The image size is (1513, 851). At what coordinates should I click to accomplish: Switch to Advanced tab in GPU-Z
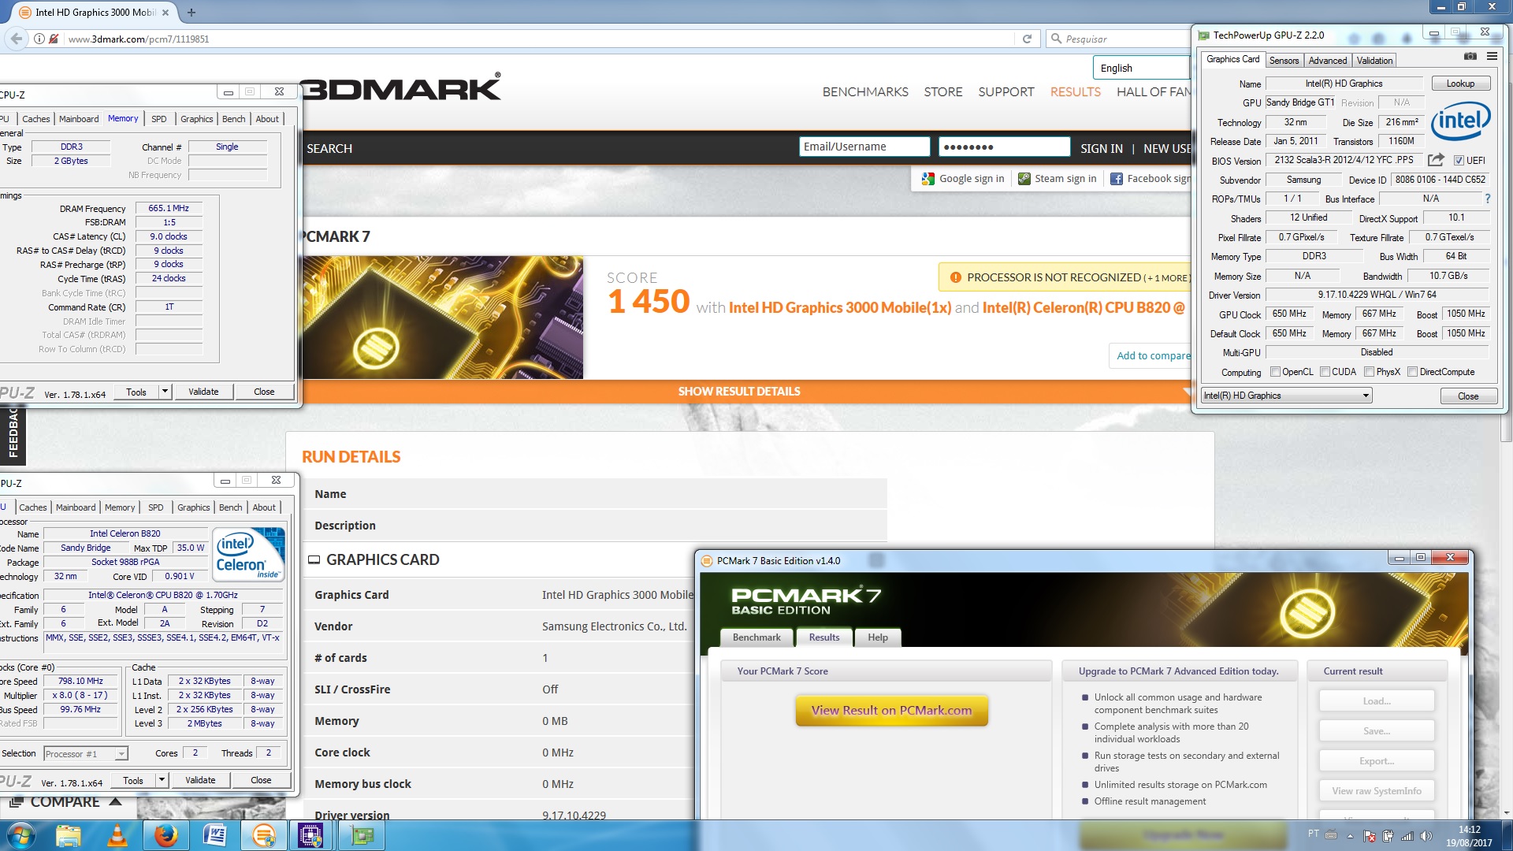1328,61
